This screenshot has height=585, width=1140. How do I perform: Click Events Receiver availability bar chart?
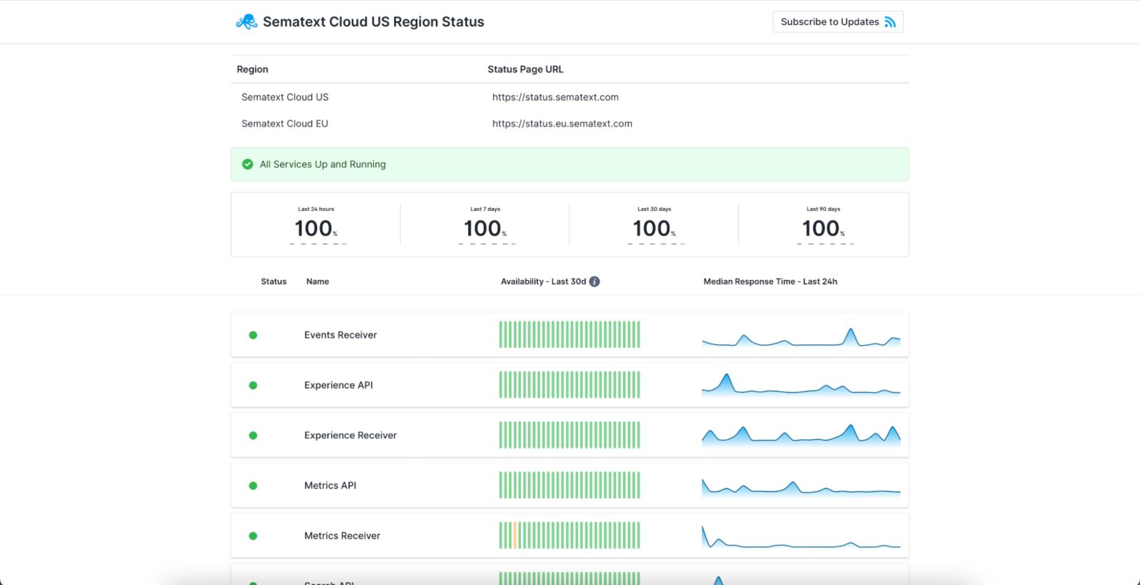click(x=569, y=335)
